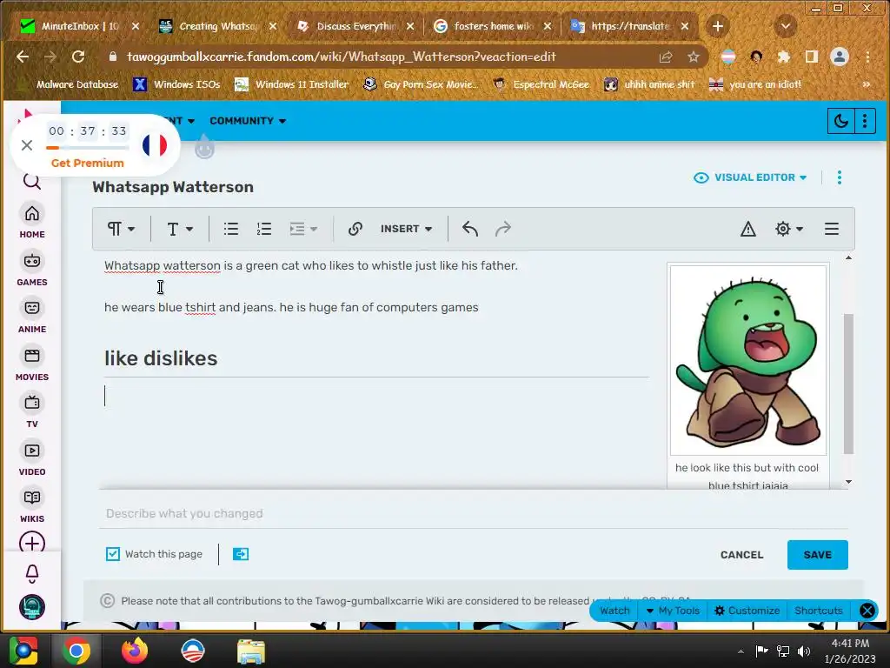The image size is (890, 668).
Task: Open the indentation dropdown
Action: (303, 229)
